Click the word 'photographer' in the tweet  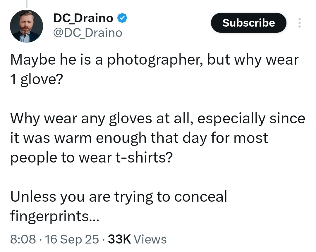pos(155,60)
